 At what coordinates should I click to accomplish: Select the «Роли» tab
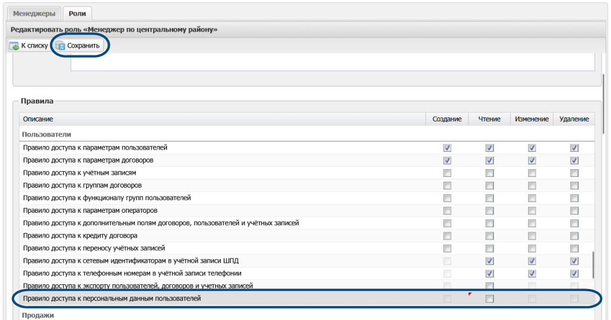[77, 13]
